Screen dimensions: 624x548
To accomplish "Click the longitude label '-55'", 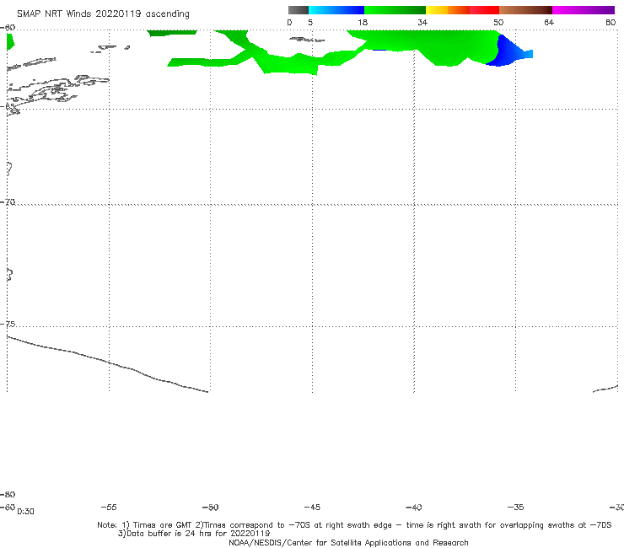I will coord(109,507).
